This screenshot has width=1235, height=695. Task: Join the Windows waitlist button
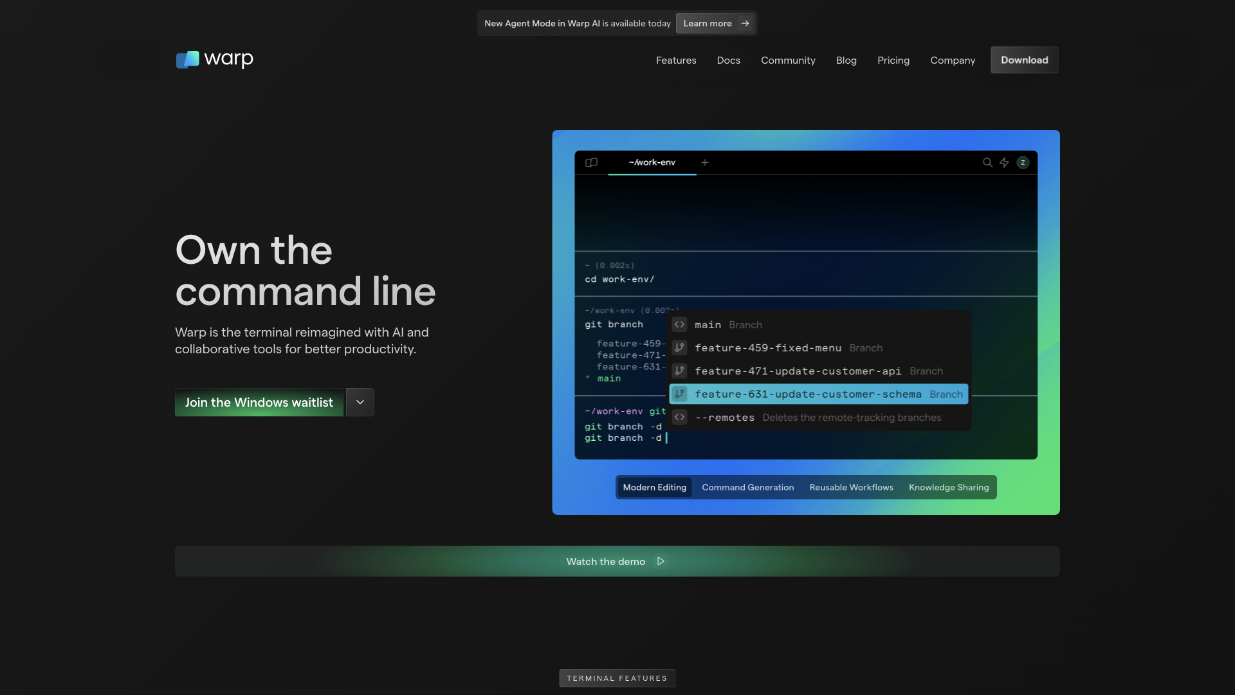[259, 402]
